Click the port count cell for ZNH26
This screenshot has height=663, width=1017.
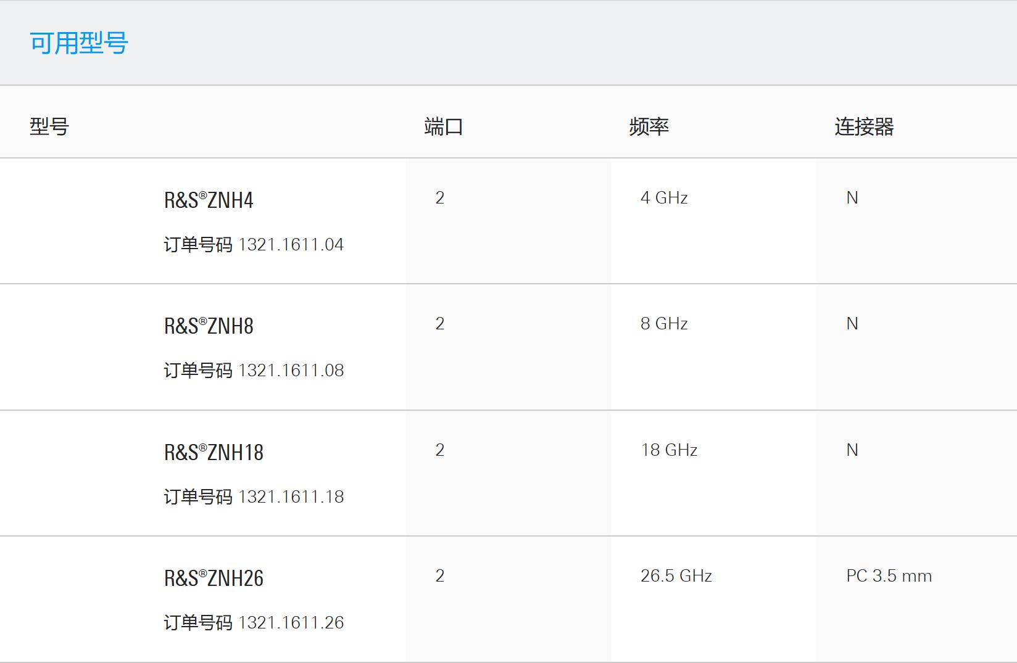pos(440,576)
